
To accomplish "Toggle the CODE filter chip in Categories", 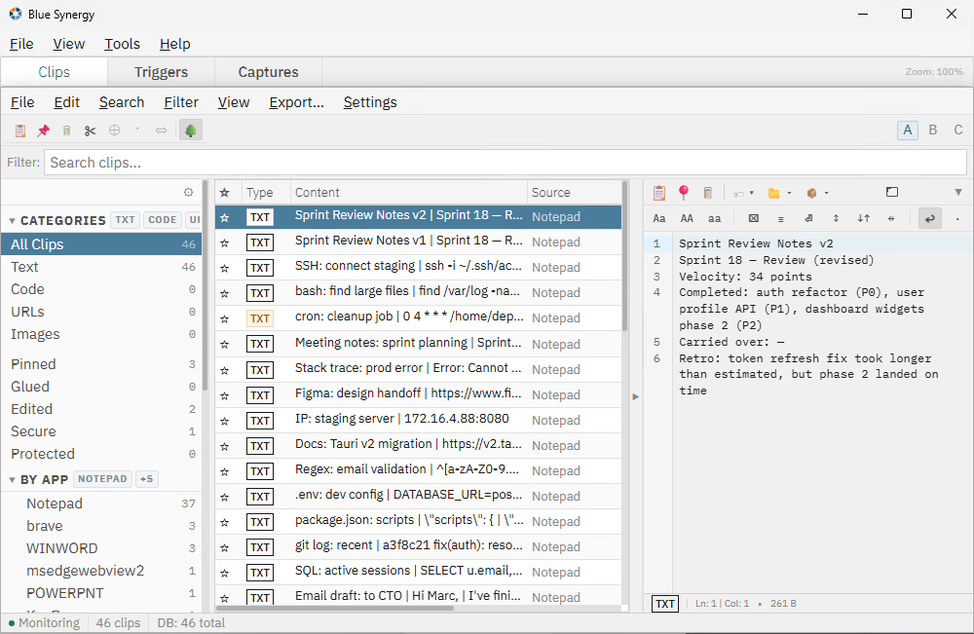I will coord(162,219).
